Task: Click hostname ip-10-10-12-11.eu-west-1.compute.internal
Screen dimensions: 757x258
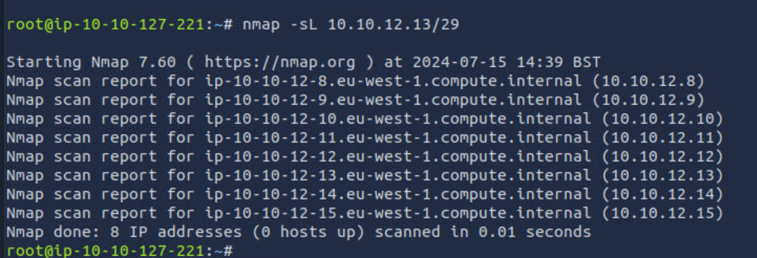Action: (398, 138)
